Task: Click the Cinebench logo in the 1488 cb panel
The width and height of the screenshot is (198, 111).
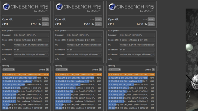Action: pyautogui.click(x=113, y=7)
